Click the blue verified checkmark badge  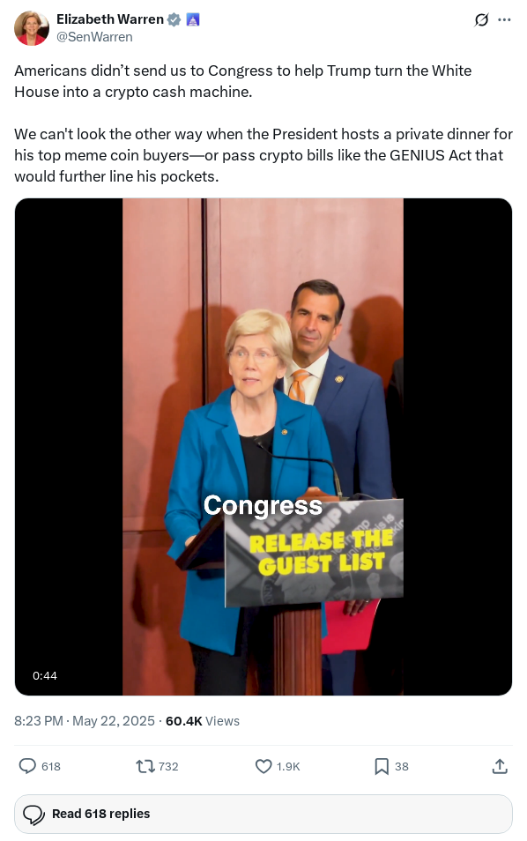coord(174,20)
